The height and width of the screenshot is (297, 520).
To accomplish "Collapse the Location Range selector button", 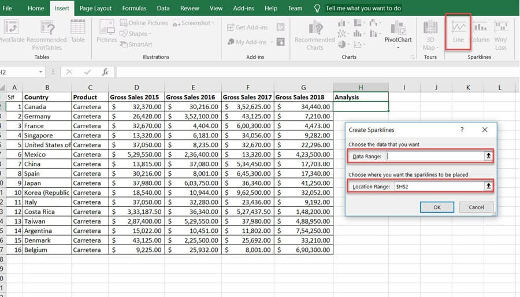I will [x=488, y=186].
